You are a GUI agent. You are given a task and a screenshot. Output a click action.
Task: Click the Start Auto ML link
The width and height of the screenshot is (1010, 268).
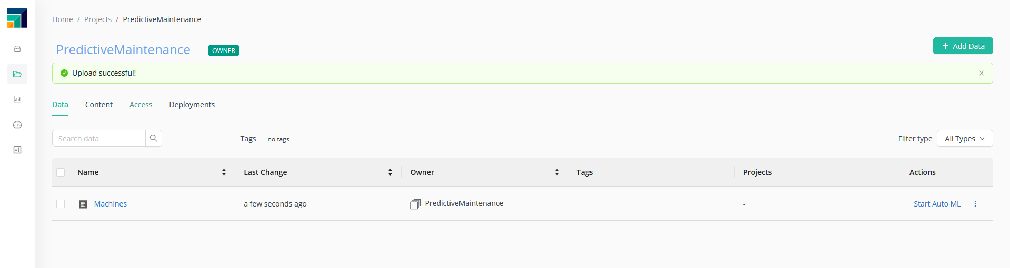[937, 204]
